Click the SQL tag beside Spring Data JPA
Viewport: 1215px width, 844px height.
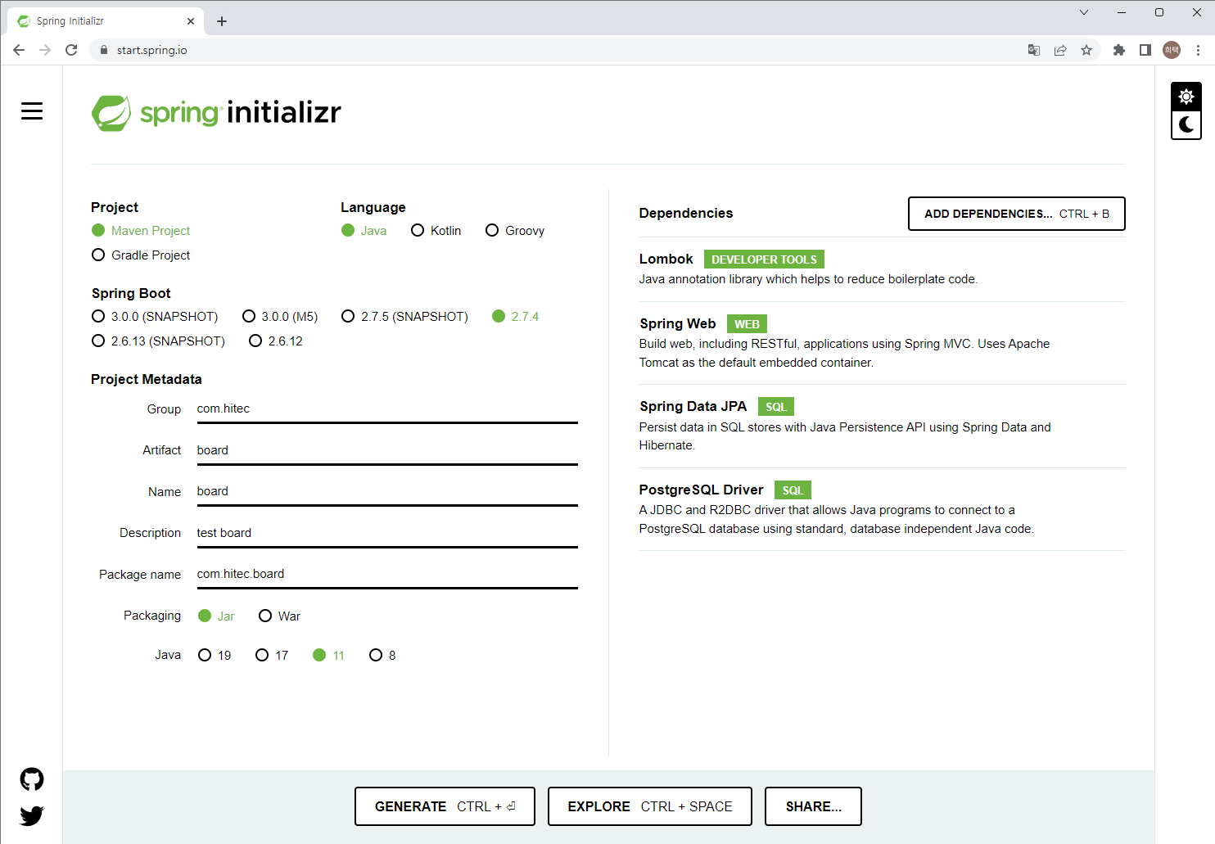775,407
